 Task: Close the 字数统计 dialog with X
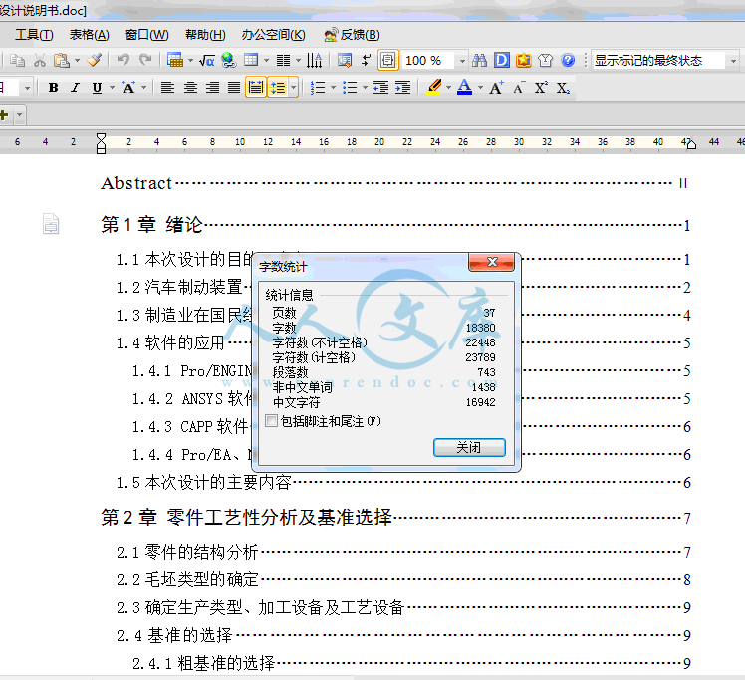coord(491,262)
